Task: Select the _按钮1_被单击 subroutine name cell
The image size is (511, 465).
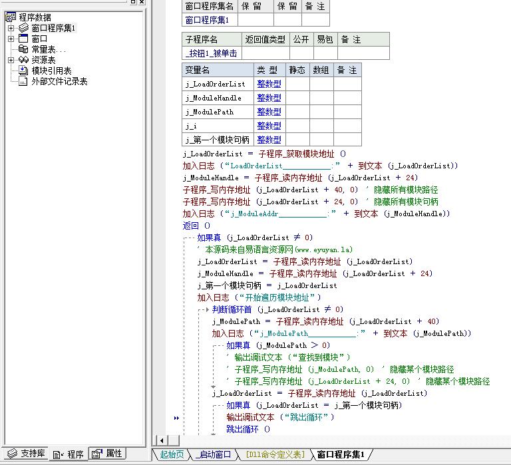Action: point(211,53)
